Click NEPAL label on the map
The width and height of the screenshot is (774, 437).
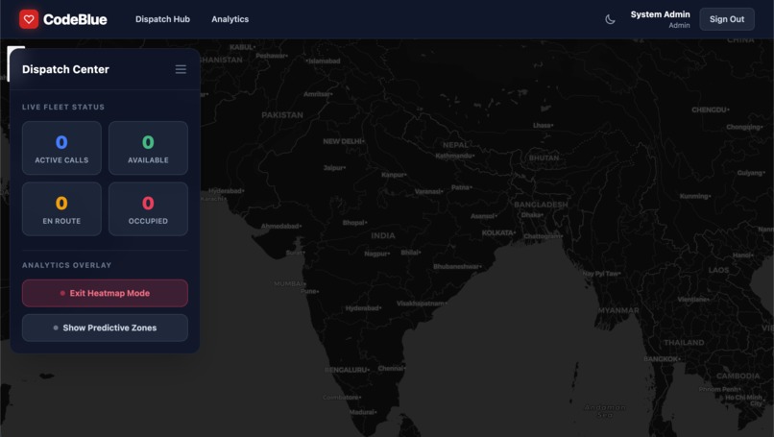click(455, 145)
